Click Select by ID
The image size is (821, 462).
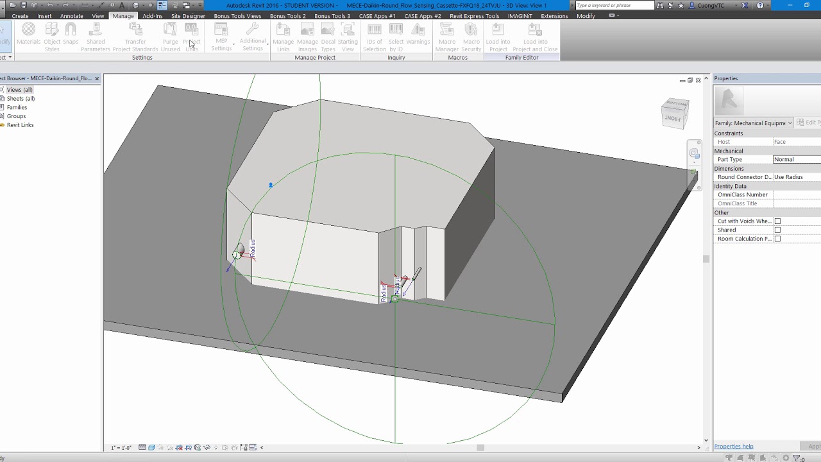point(396,37)
